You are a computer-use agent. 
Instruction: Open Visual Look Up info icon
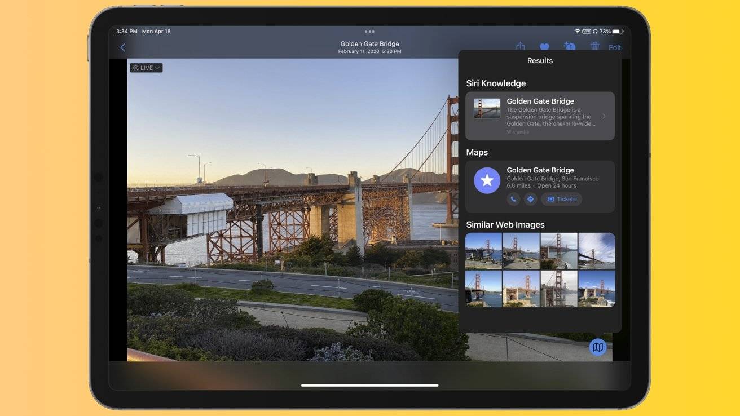click(x=570, y=47)
